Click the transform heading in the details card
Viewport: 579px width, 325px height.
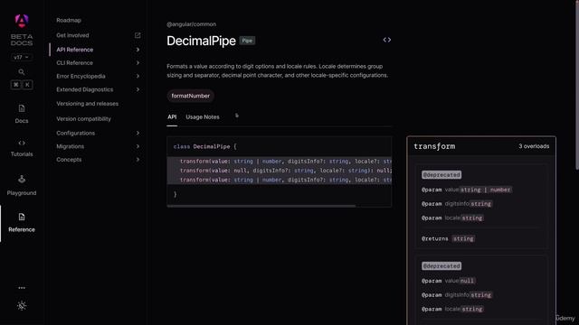[434, 146]
